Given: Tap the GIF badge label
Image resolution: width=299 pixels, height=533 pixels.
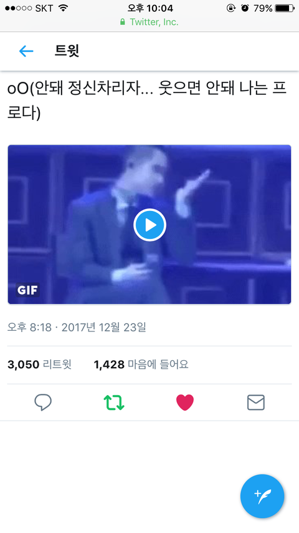Looking at the screenshot, I should click(x=27, y=290).
